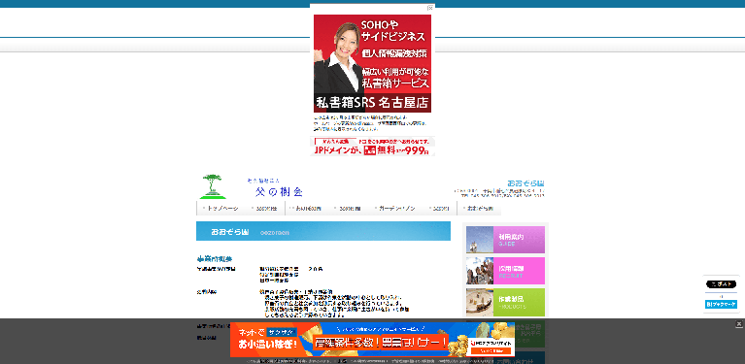Open the 採用情報 RECRUIT sidebar banner

[x=505, y=271]
